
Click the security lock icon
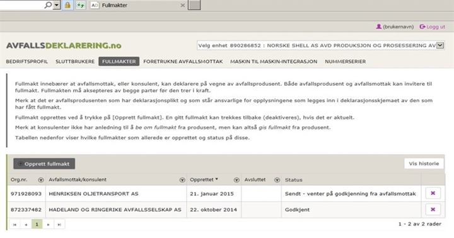coord(67,5)
